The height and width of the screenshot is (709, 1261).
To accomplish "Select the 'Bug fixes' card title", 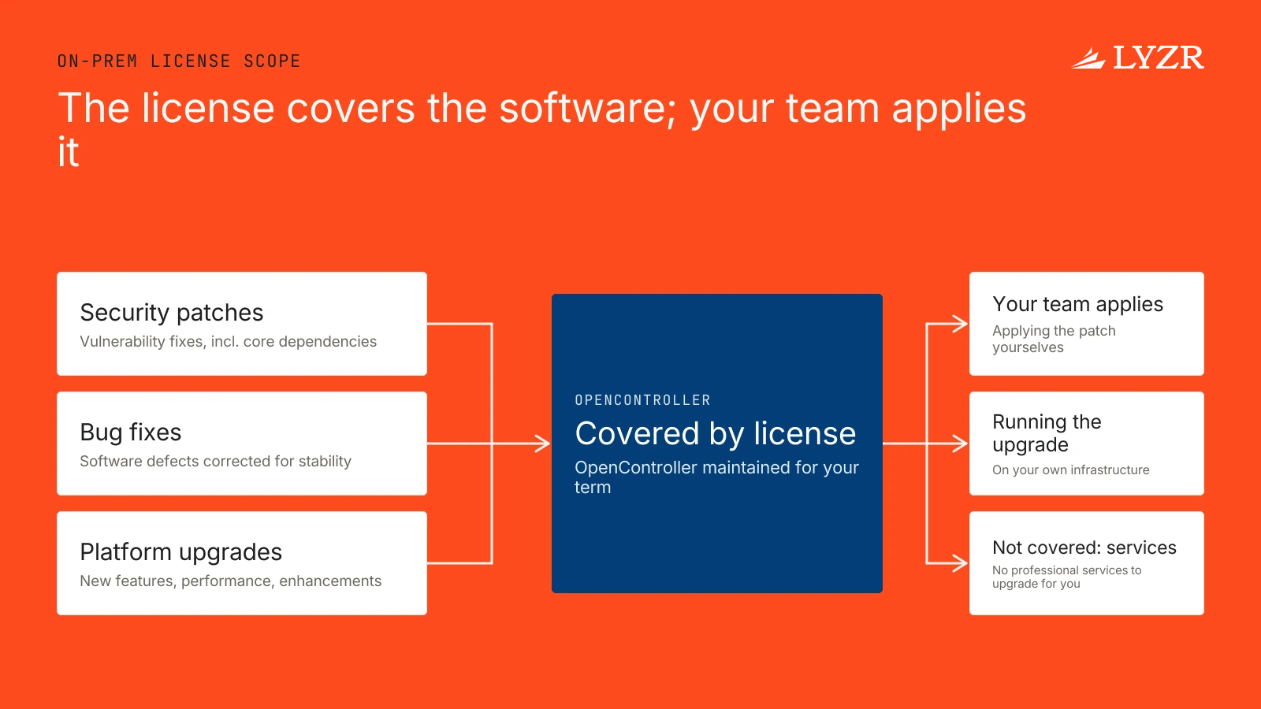I will pyautogui.click(x=131, y=432).
